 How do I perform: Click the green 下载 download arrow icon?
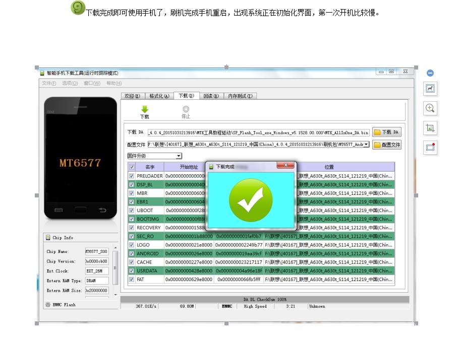146,109
